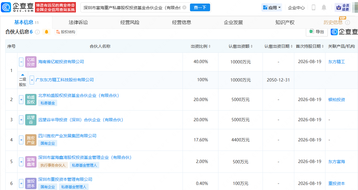Click 执行事务合伙人 tag
This screenshot has height=190, width=358.
(x=53, y=165)
